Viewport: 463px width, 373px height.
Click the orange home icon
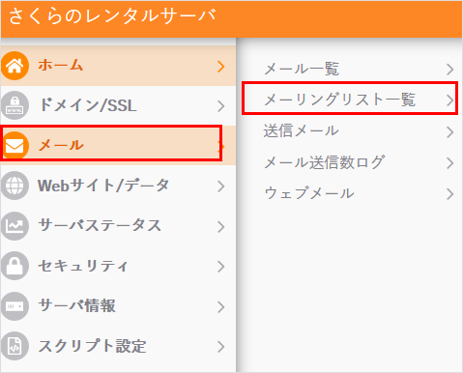14,66
